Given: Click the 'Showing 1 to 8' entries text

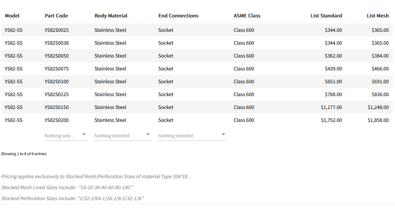Looking at the screenshot, I should pyautogui.click(x=24, y=154).
